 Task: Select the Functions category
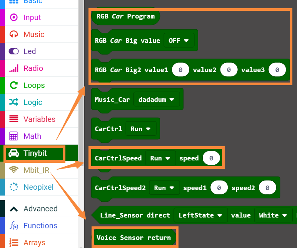coord(40,226)
